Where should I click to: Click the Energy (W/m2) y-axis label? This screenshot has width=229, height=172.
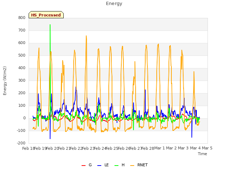[5, 81]
